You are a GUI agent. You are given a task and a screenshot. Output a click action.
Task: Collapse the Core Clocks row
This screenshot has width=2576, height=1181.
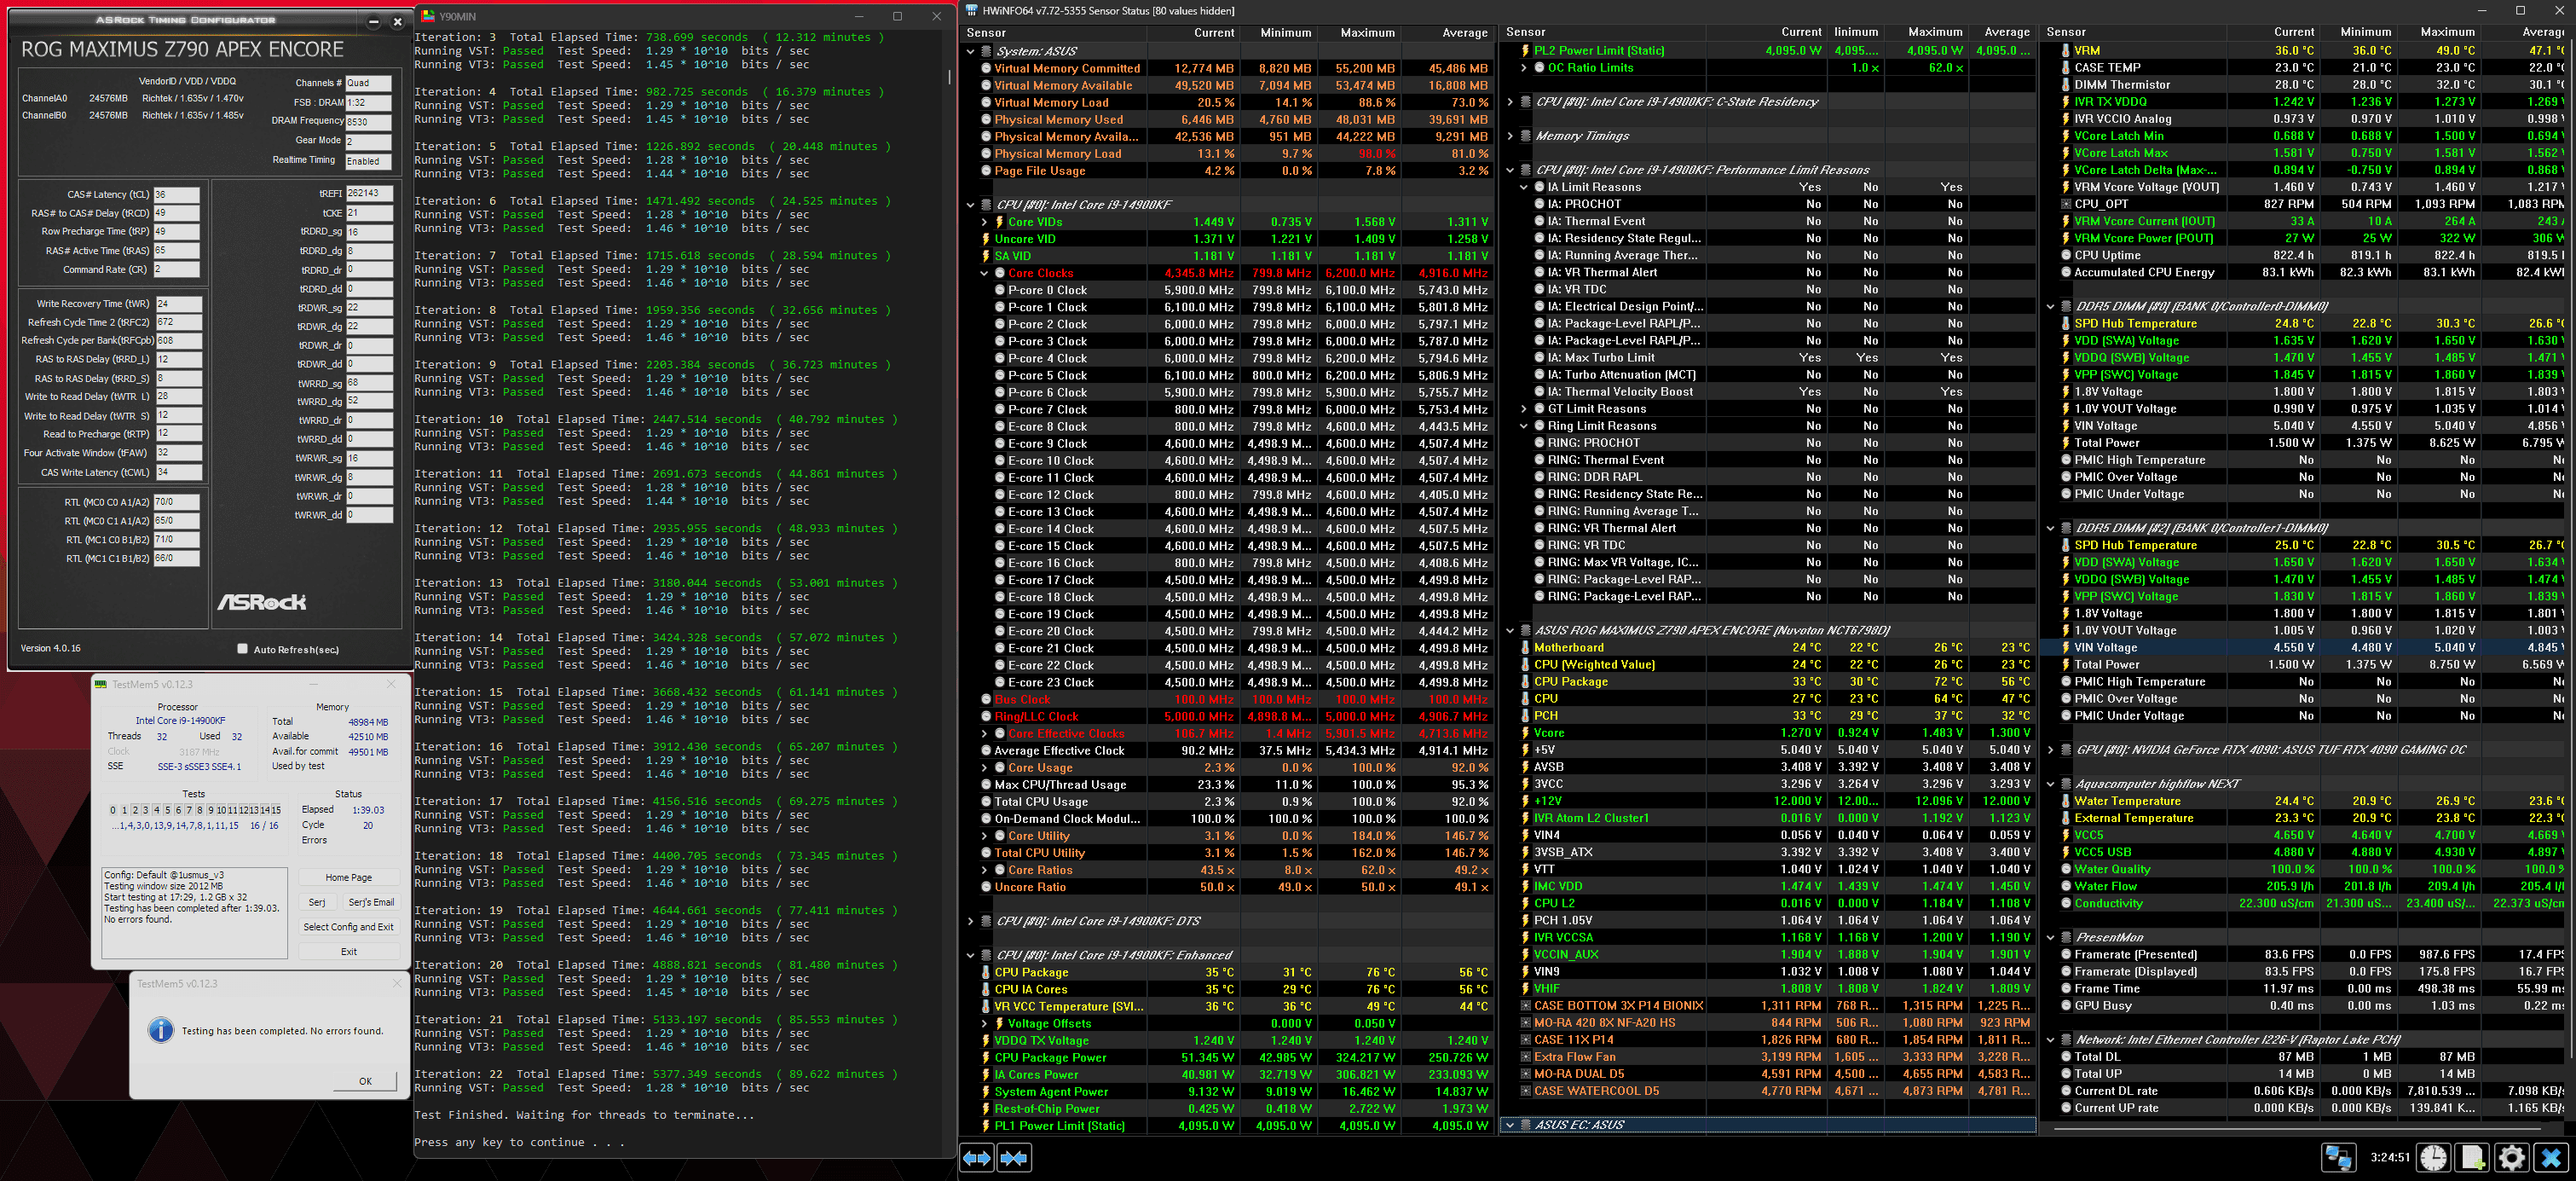[x=984, y=273]
